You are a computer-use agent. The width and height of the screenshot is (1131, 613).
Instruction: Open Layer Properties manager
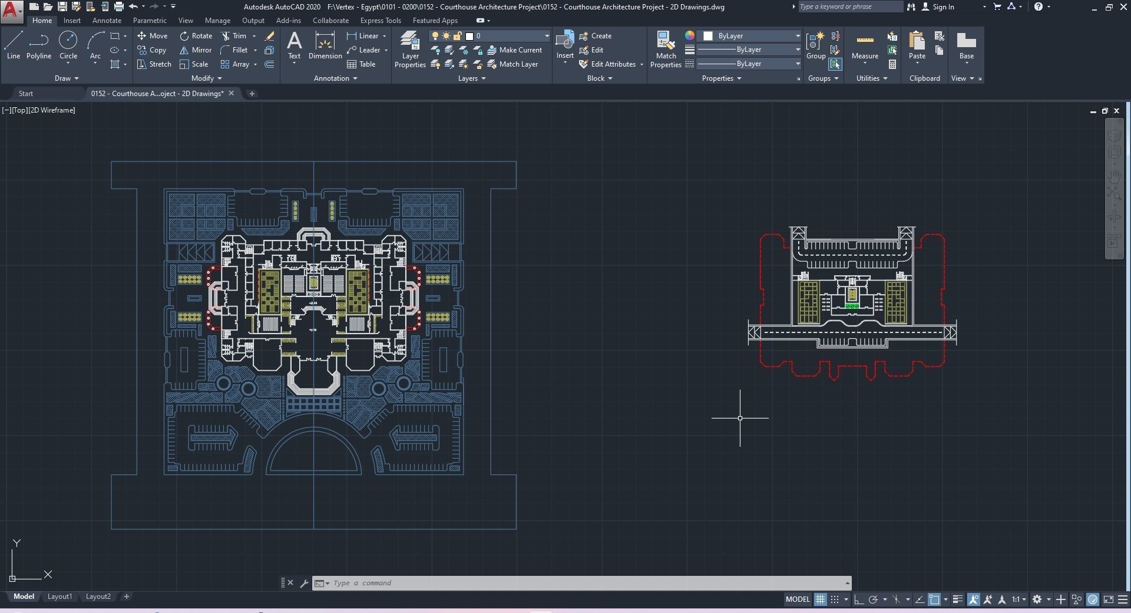[410, 50]
